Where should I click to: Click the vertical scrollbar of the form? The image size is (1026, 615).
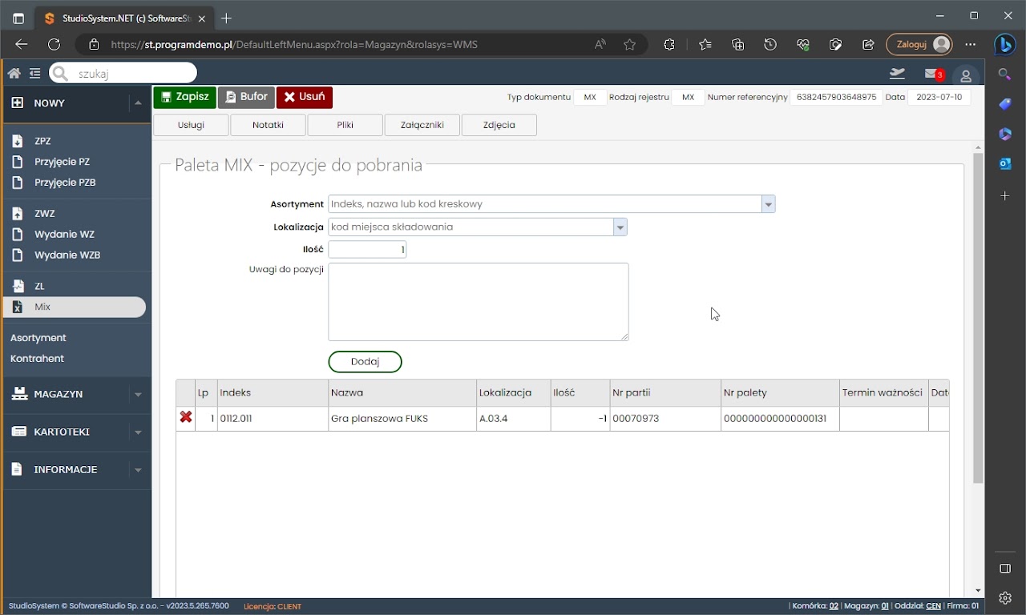(978, 320)
